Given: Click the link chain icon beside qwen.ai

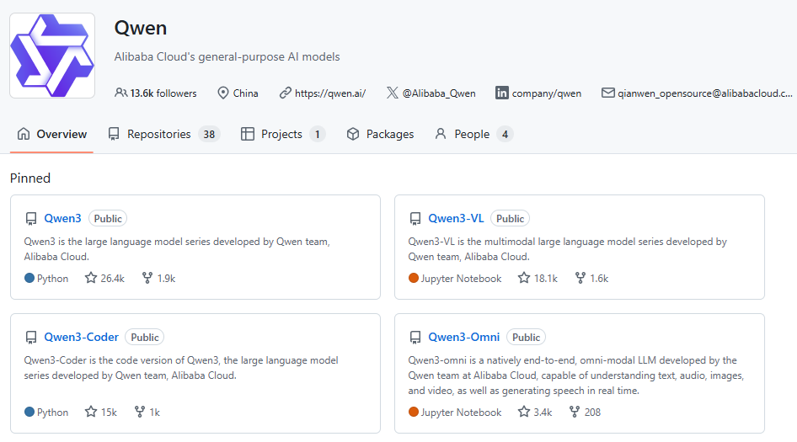Looking at the screenshot, I should click(x=285, y=93).
